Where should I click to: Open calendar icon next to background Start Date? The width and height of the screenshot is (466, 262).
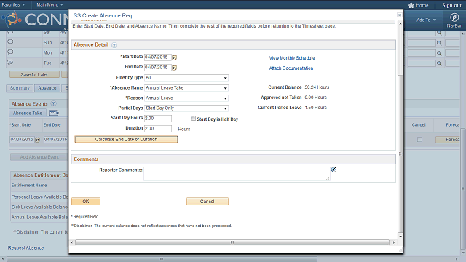click(x=37, y=140)
